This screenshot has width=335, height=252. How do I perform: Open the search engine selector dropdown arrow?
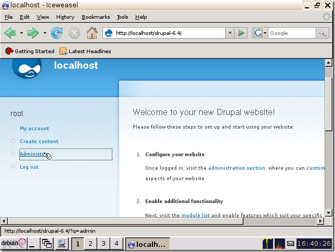(x=265, y=33)
